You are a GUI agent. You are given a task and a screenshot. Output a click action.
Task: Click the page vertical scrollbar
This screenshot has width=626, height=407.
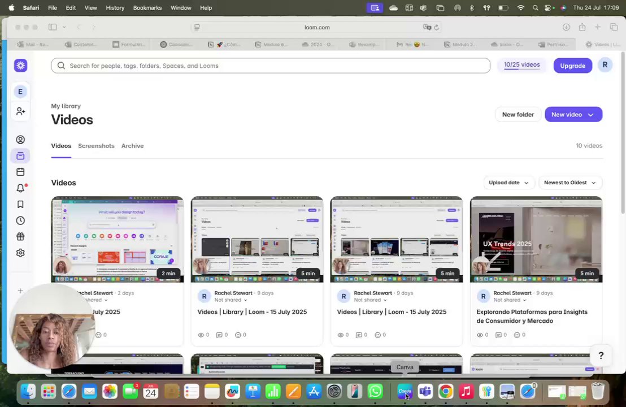623,134
